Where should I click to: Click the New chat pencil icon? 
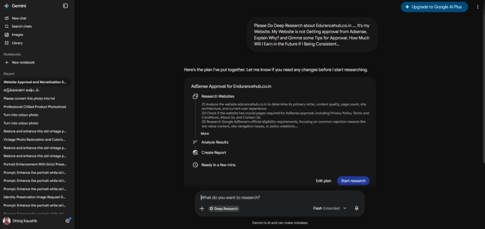[7, 18]
